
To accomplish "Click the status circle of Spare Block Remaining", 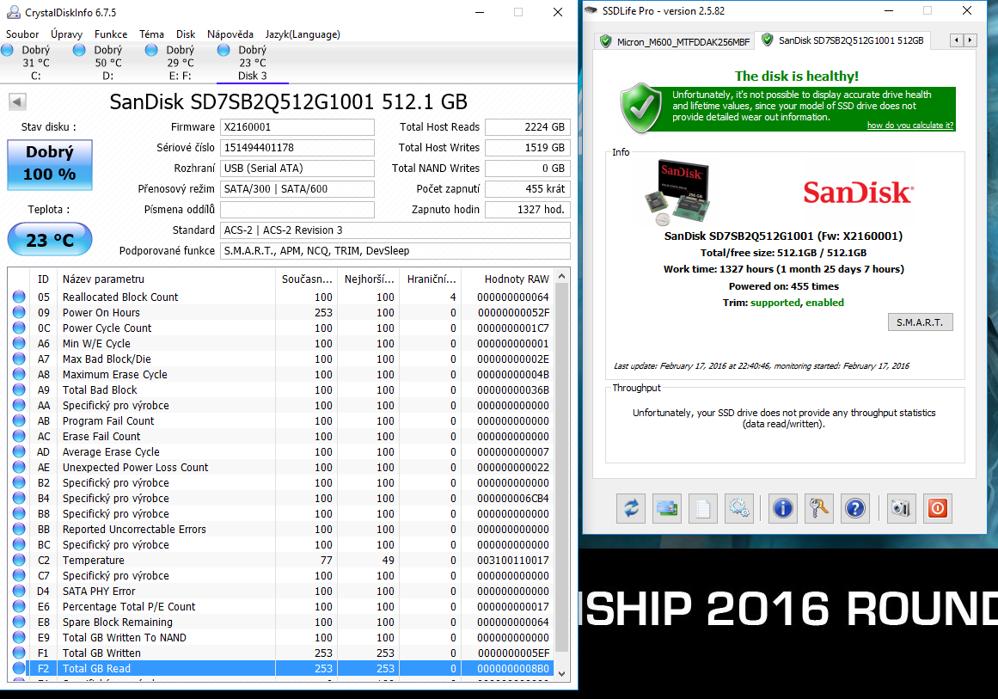I will (19, 622).
